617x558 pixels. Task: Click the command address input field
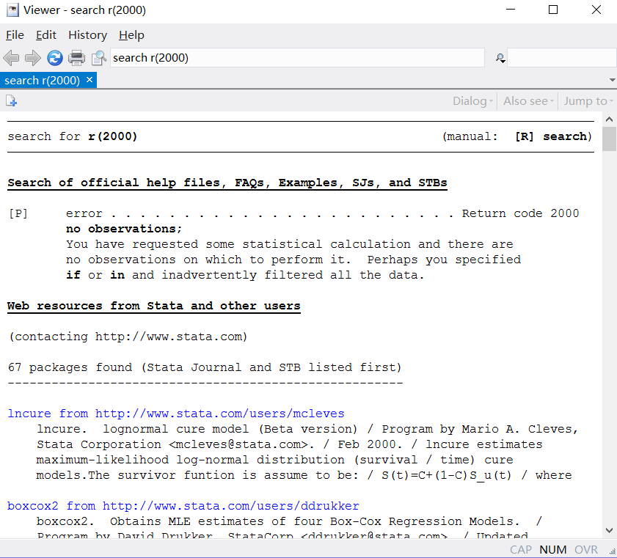click(x=297, y=58)
